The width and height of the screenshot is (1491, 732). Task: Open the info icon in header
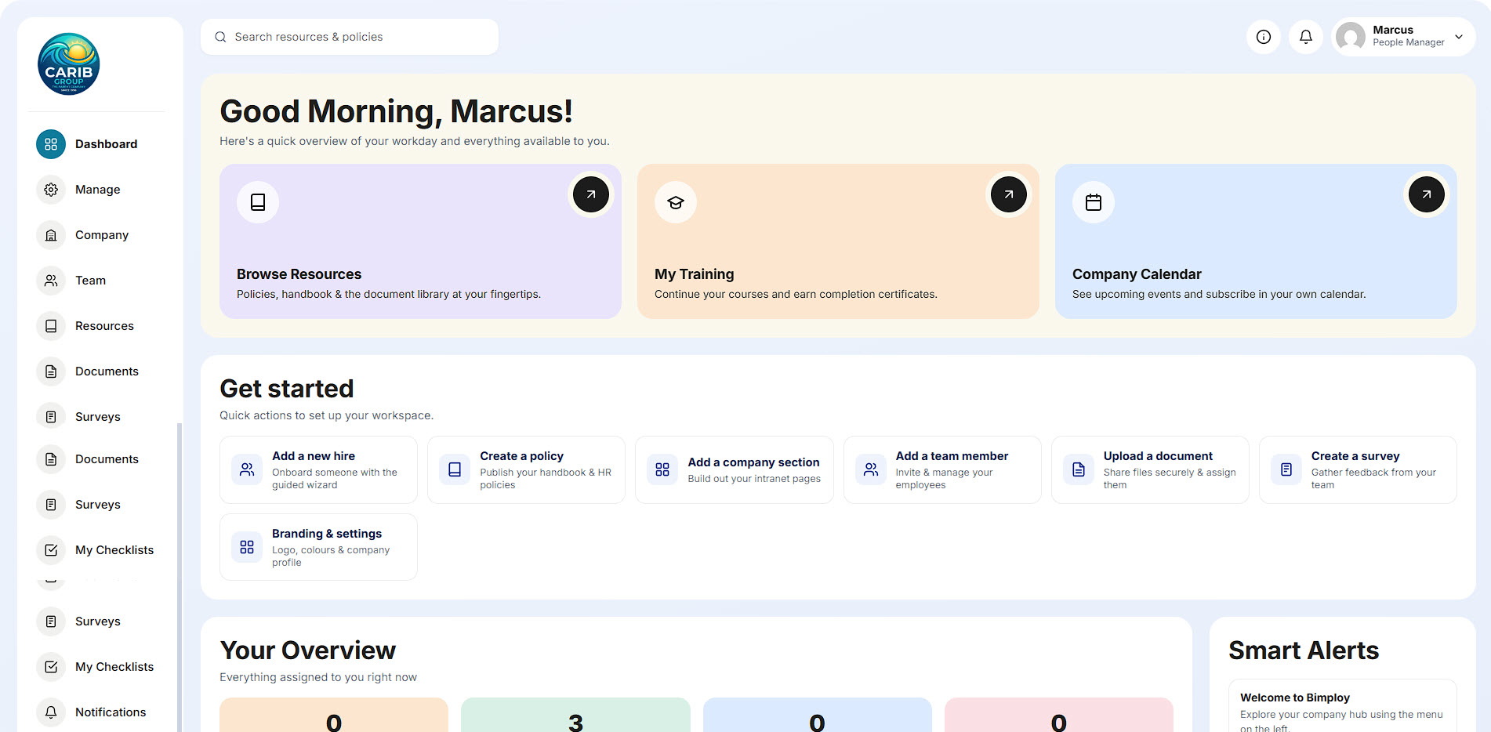1264,37
